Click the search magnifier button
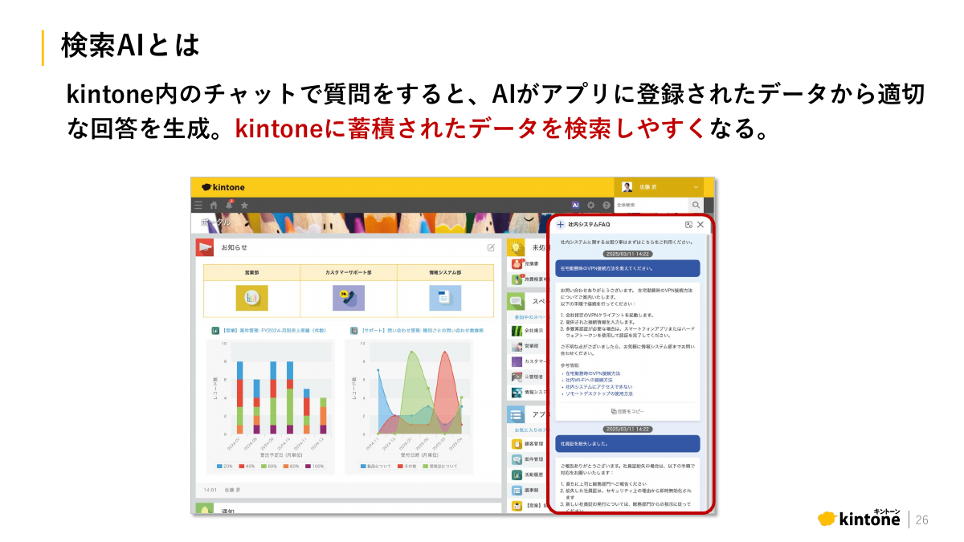The height and width of the screenshot is (542, 964). (696, 206)
